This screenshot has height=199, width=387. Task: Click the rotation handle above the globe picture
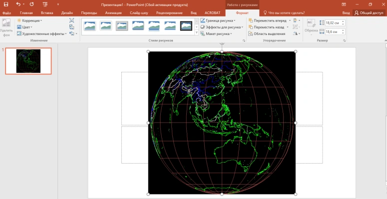(222, 43)
